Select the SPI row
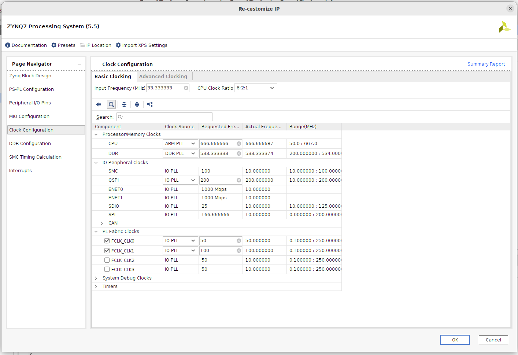The height and width of the screenshot is (355, 518). point(217,215)
